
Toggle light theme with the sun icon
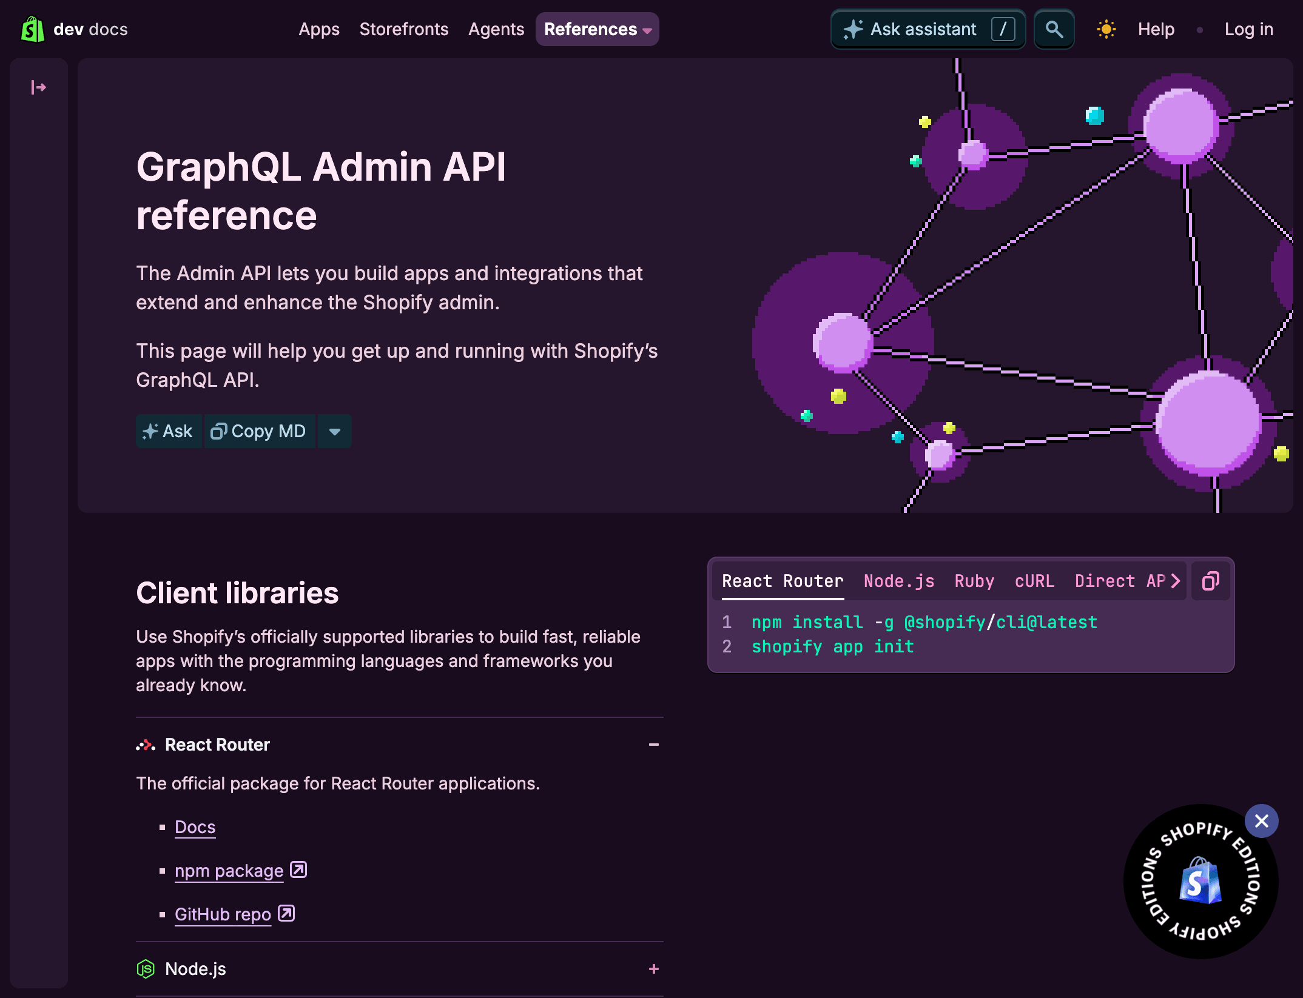point(1106,29)
